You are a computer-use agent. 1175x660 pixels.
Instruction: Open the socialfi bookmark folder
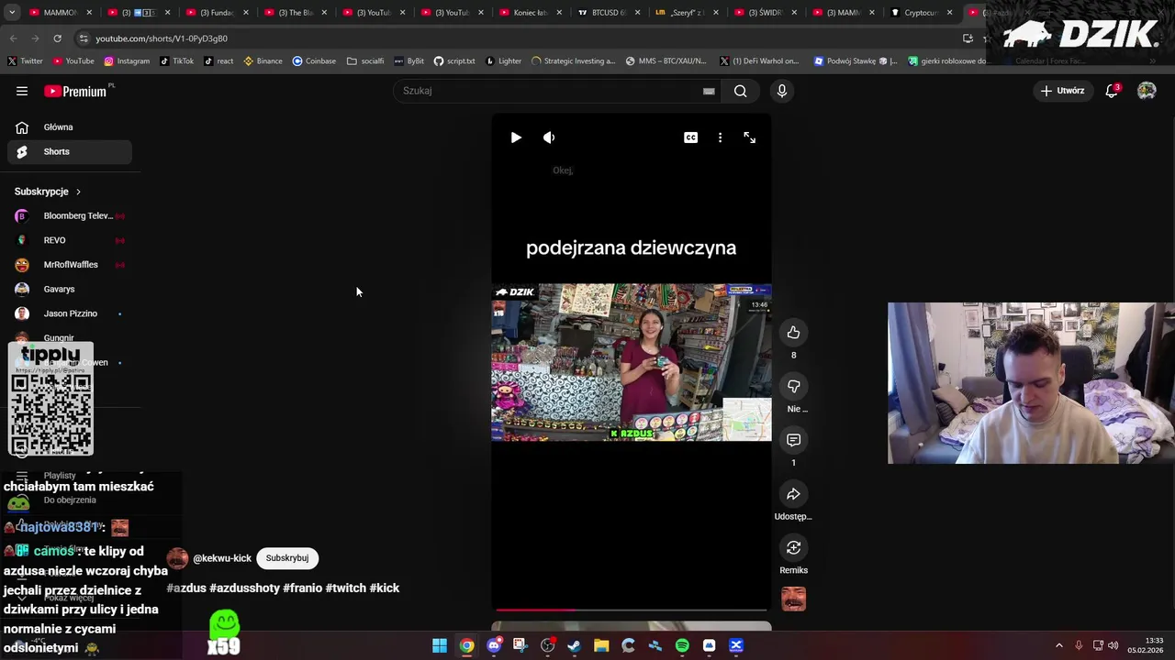(x=365, y=61)
